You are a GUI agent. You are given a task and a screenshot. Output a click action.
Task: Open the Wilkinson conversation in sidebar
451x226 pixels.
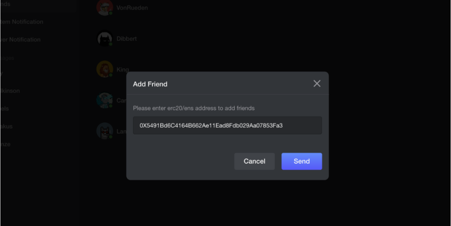(10, 90)
